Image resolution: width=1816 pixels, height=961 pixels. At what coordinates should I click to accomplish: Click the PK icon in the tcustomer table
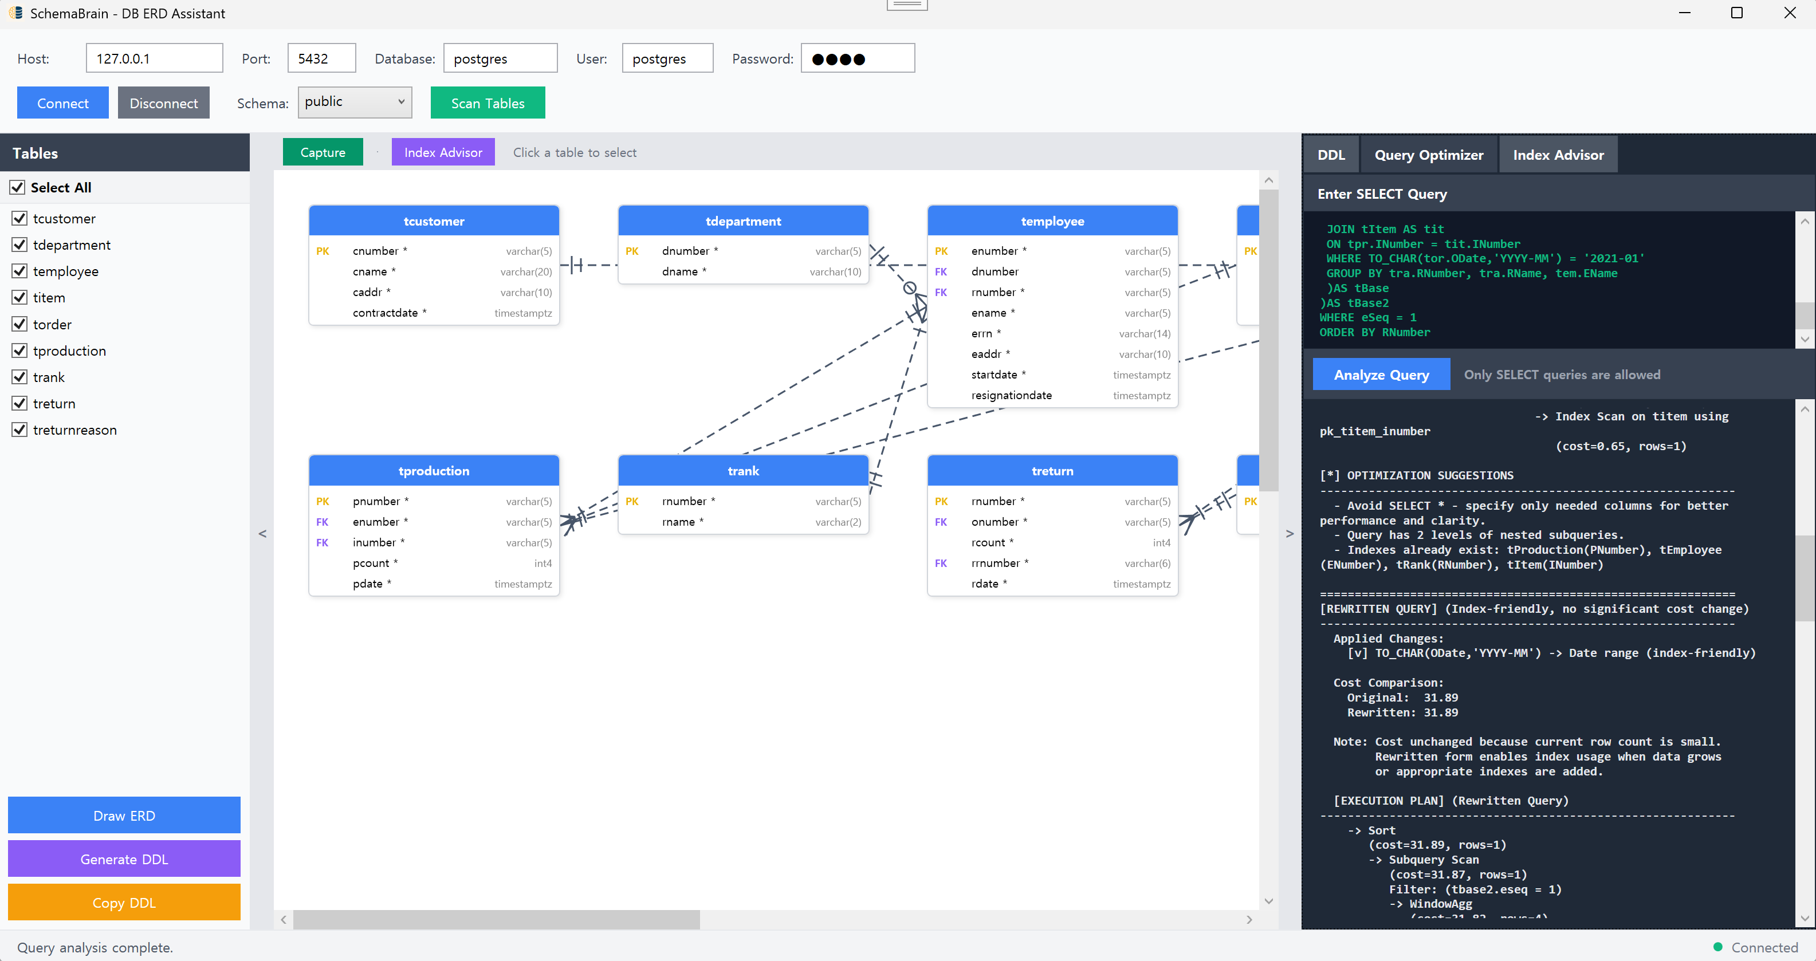tap(324, 251)
